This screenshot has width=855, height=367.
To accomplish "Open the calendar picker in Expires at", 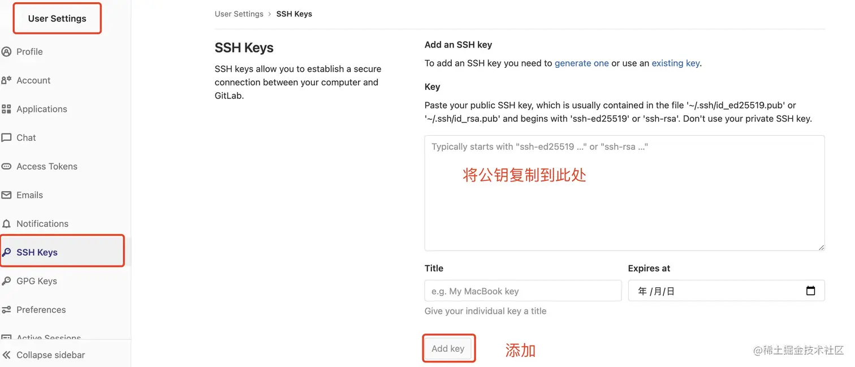I will click(810, 291).
